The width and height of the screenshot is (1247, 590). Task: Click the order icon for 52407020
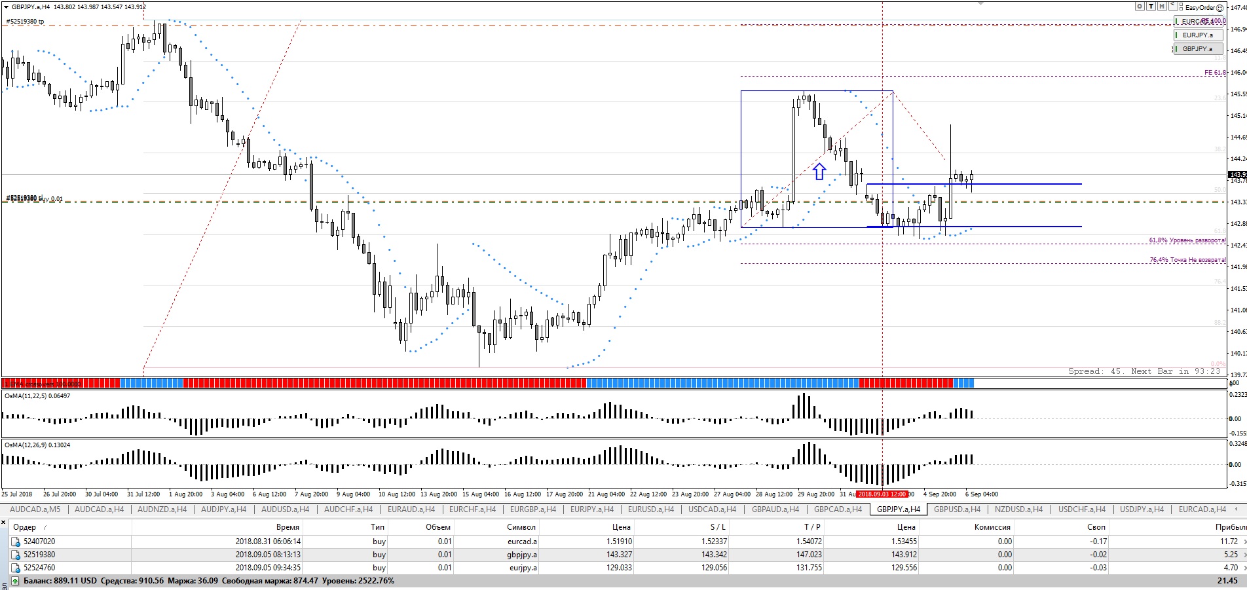(16, 542)
